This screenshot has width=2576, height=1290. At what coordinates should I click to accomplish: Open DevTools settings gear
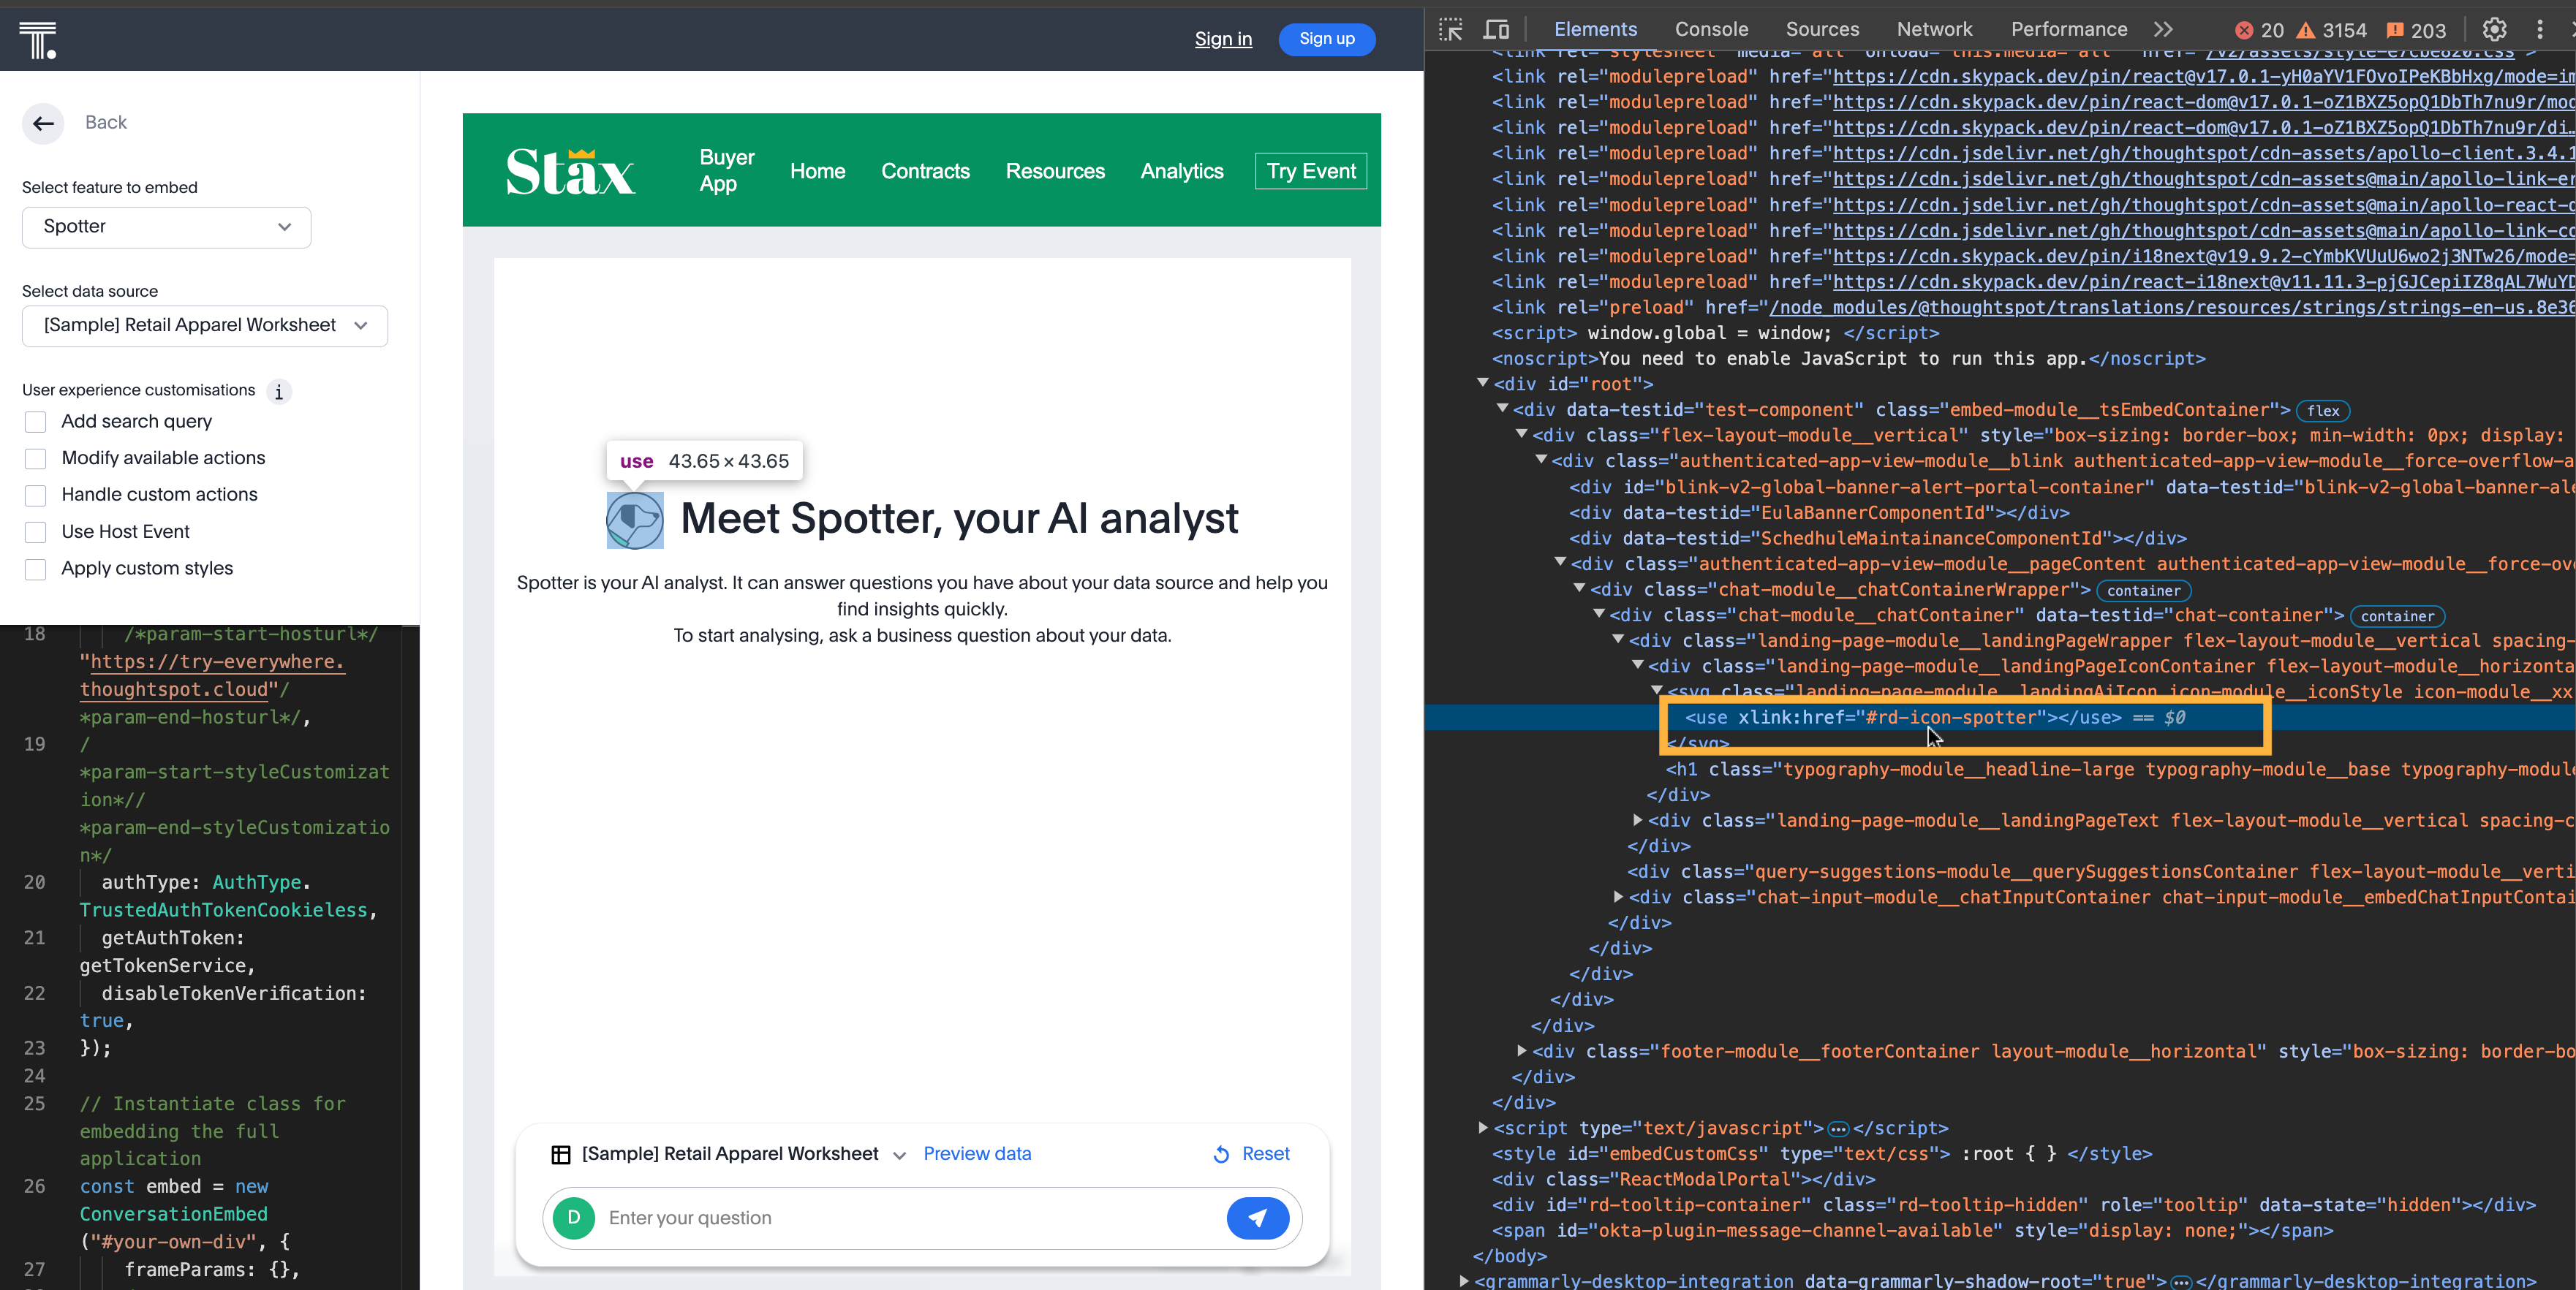coord(2494,30)
